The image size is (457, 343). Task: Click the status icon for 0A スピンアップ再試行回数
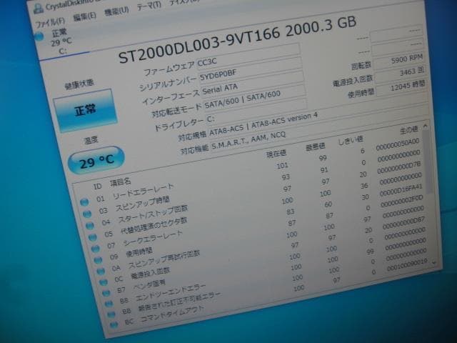[101, 271]
